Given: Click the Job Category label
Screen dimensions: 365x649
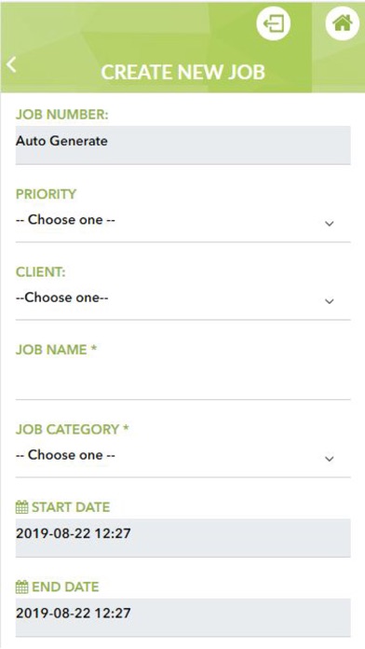Looking at the screenshot, I should pos(73,429).
